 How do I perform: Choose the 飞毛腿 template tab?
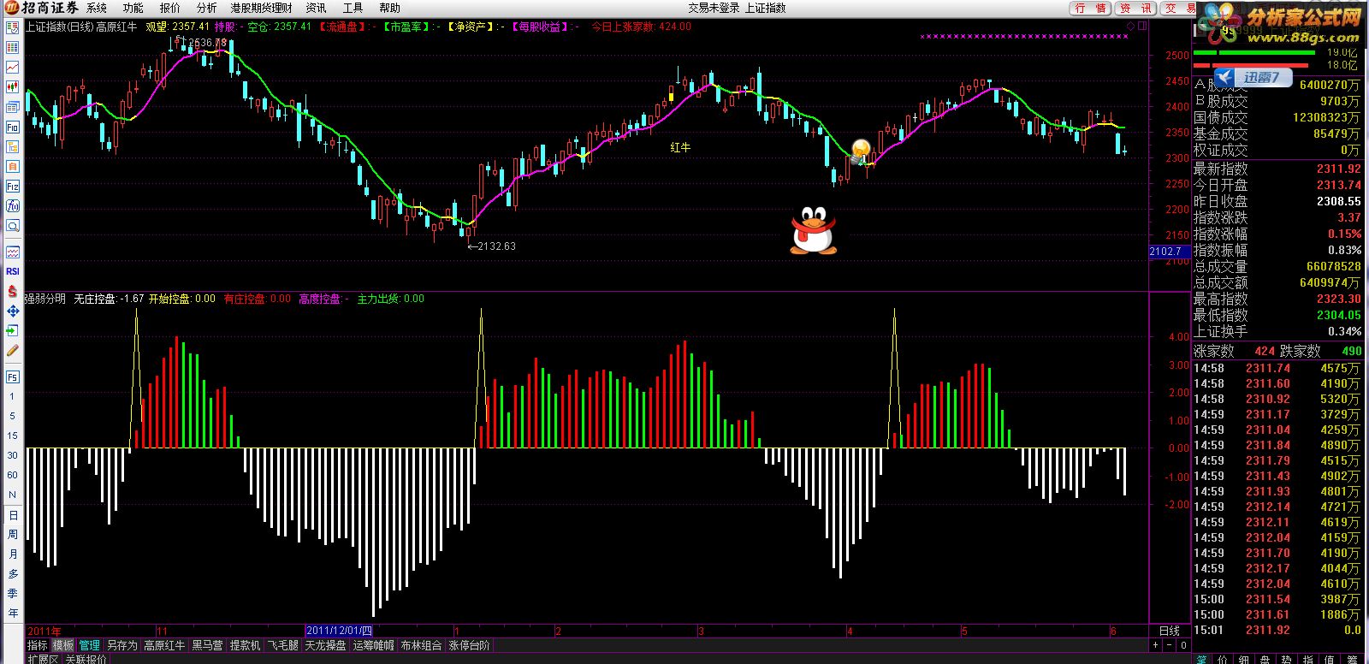(283, 645)
